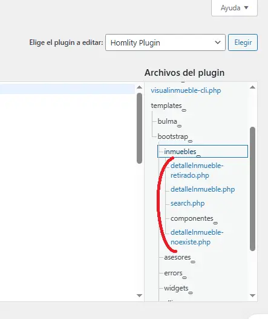The image size is (268, 319).
Task: Collapse the templates folder
Action: coord(168,106)
